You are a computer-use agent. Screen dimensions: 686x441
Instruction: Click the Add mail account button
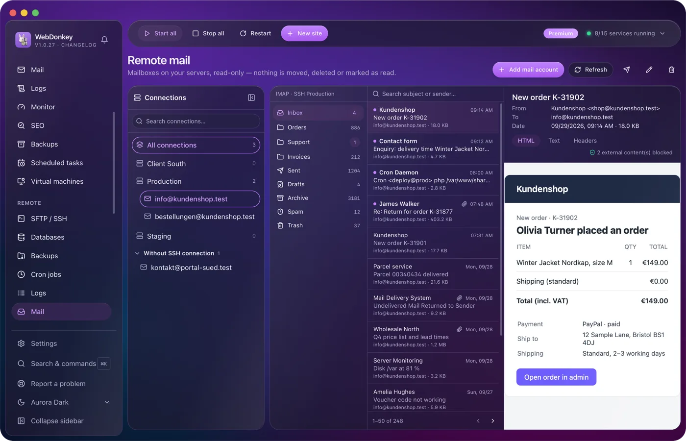click(x=528, y=70)
